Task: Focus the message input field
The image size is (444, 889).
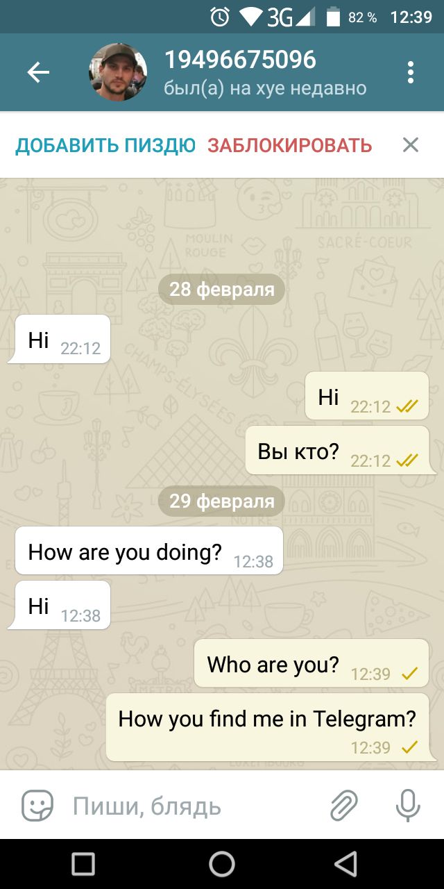Action: 194,806
